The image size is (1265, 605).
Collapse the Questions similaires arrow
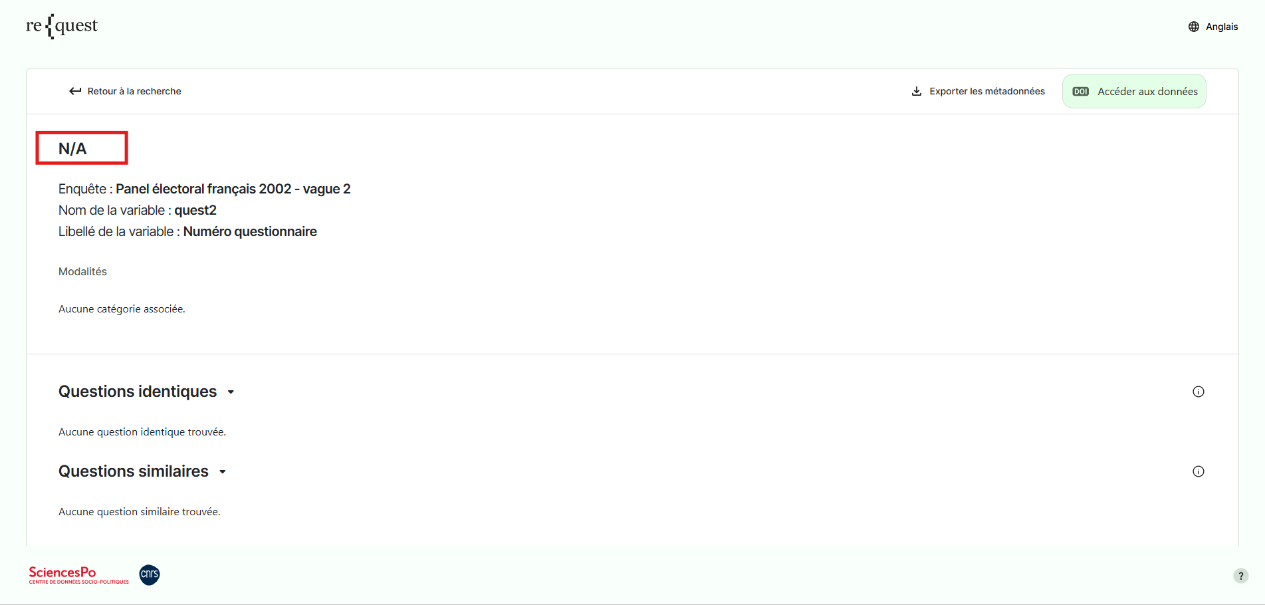point(223,472)
